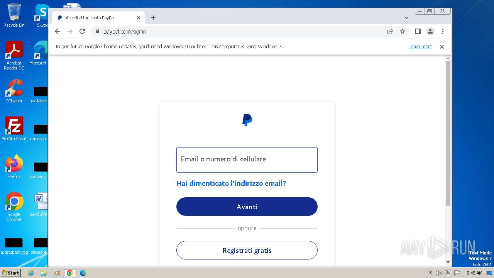This screenshot has width=494, height=278.
Task: Minimize the Chrome window
Action: coord(420,12)
